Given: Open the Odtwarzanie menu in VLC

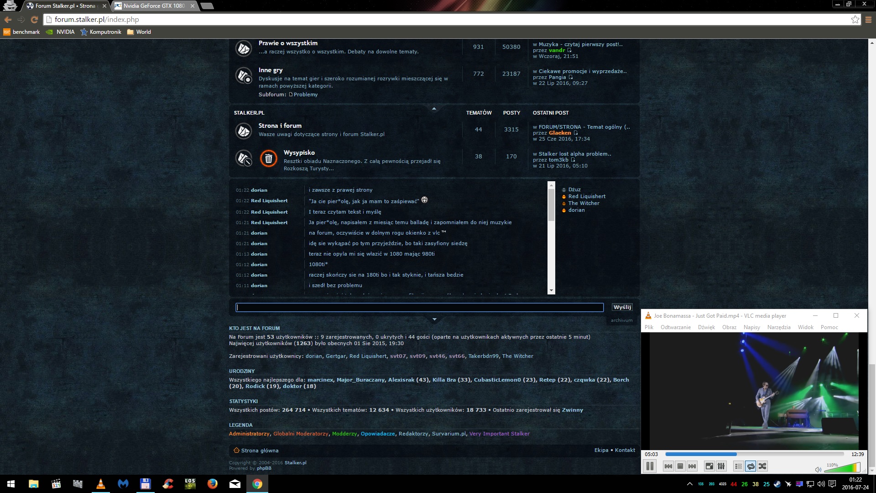Looking at the screenshot, I should [x=676, y=327].
